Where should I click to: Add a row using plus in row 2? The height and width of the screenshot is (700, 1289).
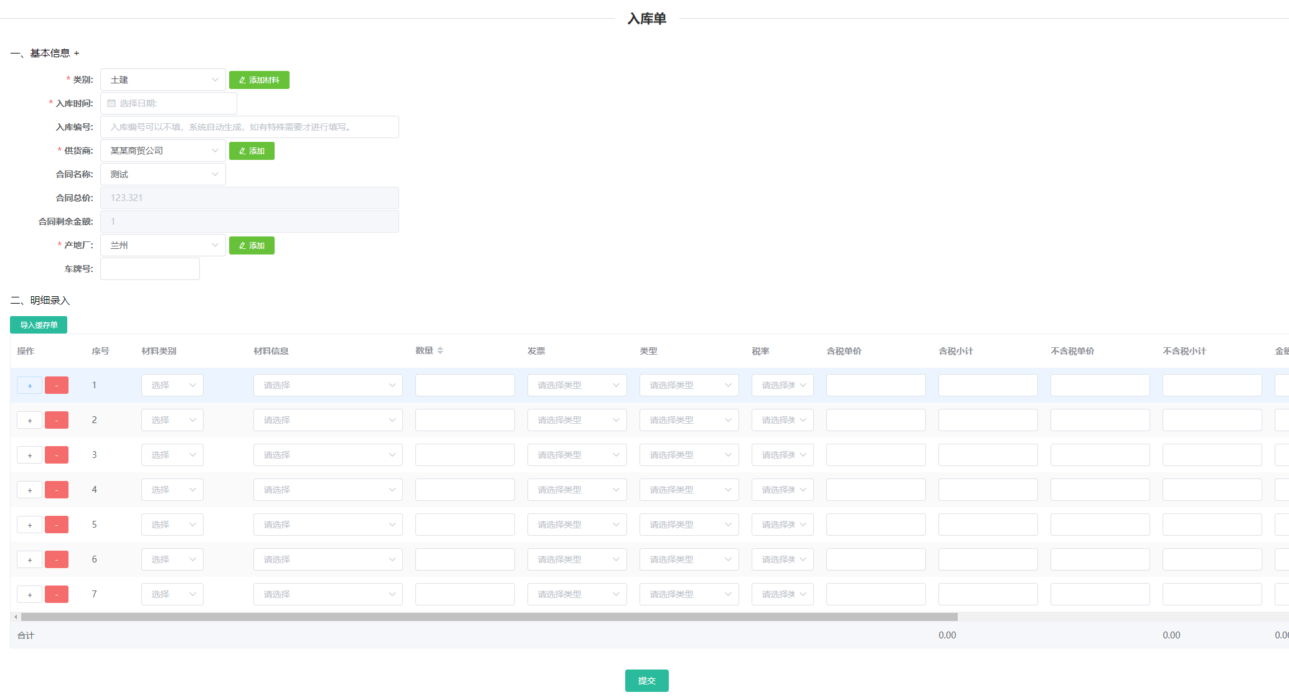point(29,421)
